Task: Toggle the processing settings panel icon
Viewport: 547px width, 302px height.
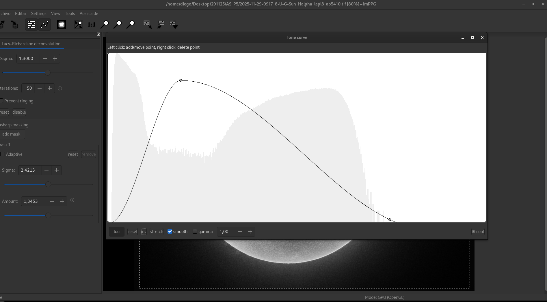Action: pyautogui.click(x=31, y=25)
